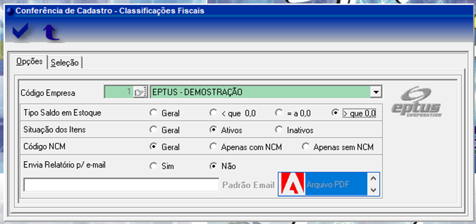The width and height of the screenshot is (476, 224).
Task: Select Geral for Tipo Saldo em Estoque
Action: coord(154,113)
